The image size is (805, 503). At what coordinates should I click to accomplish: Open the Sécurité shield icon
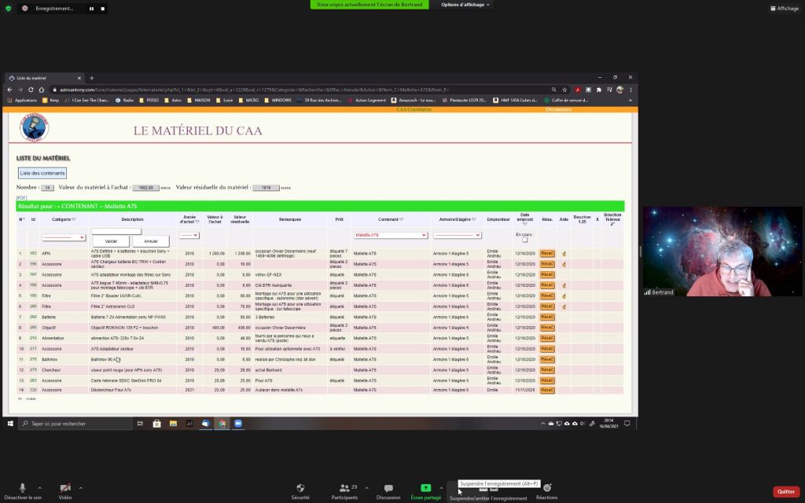tap(300, 487)
